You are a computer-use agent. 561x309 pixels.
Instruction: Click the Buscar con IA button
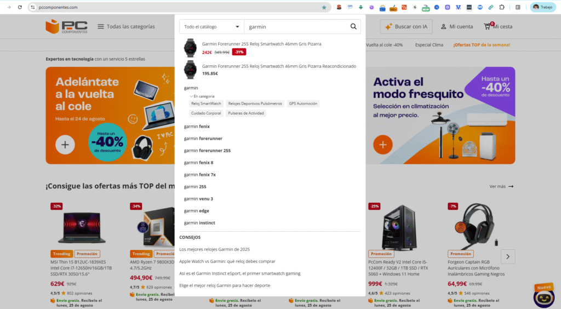click(406, 27)
